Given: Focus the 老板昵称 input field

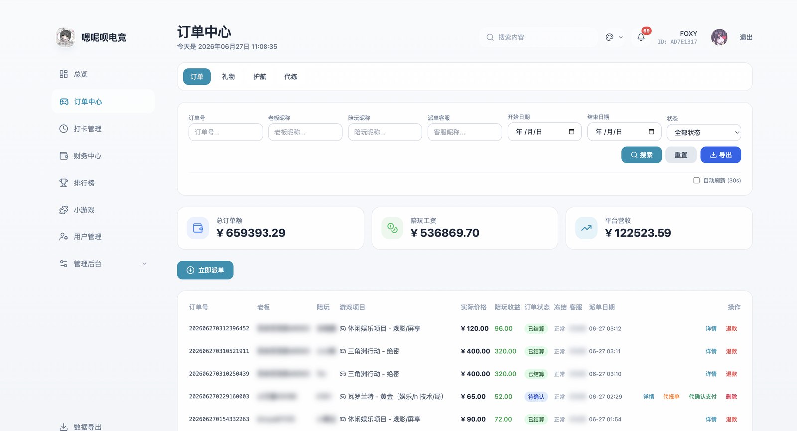Looking at the screenshot, I should [305, 132].
